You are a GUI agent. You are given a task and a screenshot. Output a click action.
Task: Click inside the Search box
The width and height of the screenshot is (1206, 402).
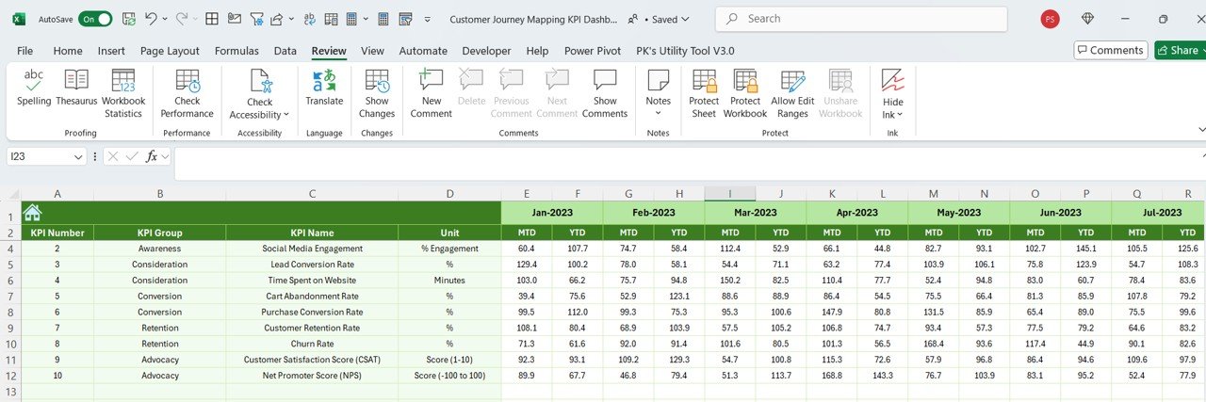click(x=860, y=19)
